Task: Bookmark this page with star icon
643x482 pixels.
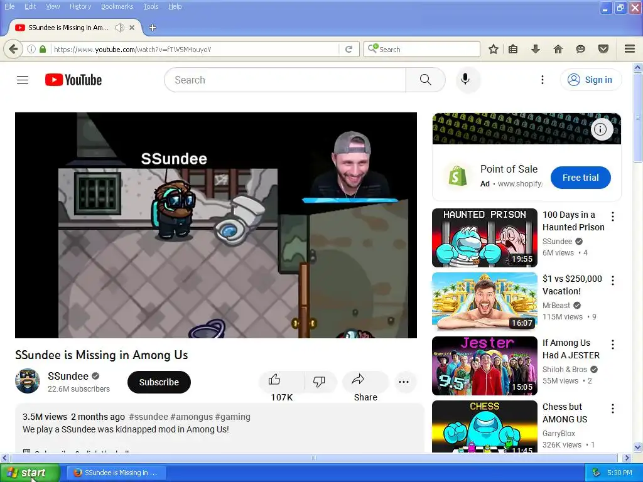Action: click(x=494, y=49)
